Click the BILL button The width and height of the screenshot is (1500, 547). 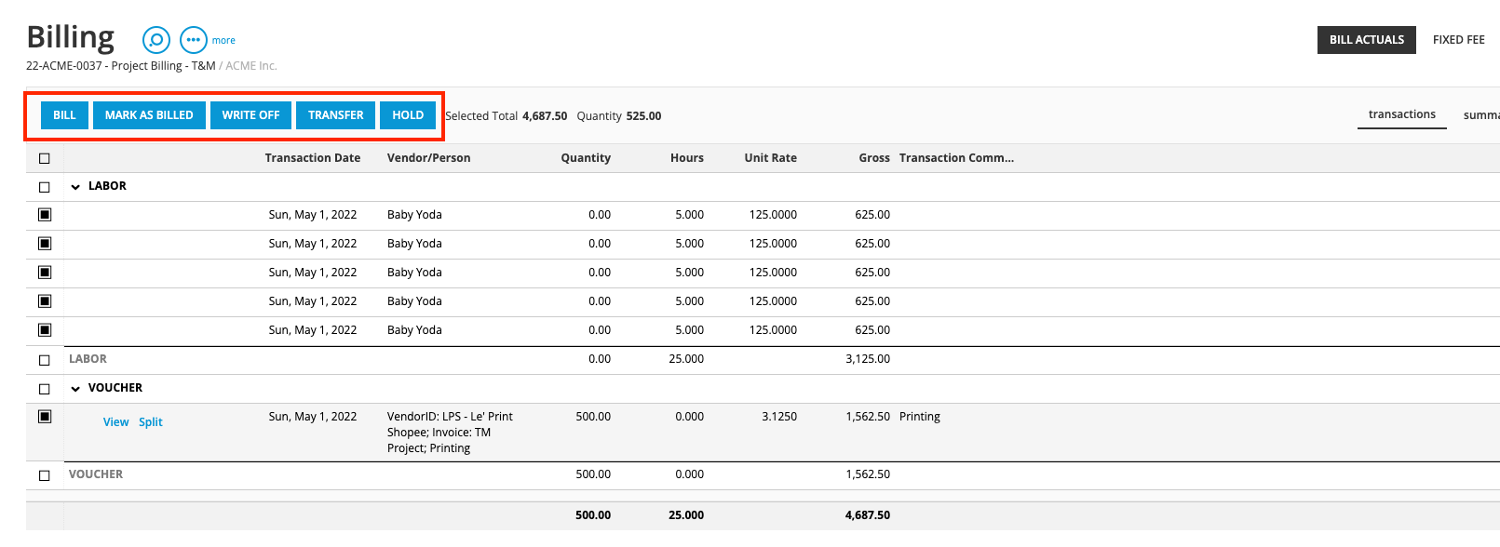(x=64, y=115)
